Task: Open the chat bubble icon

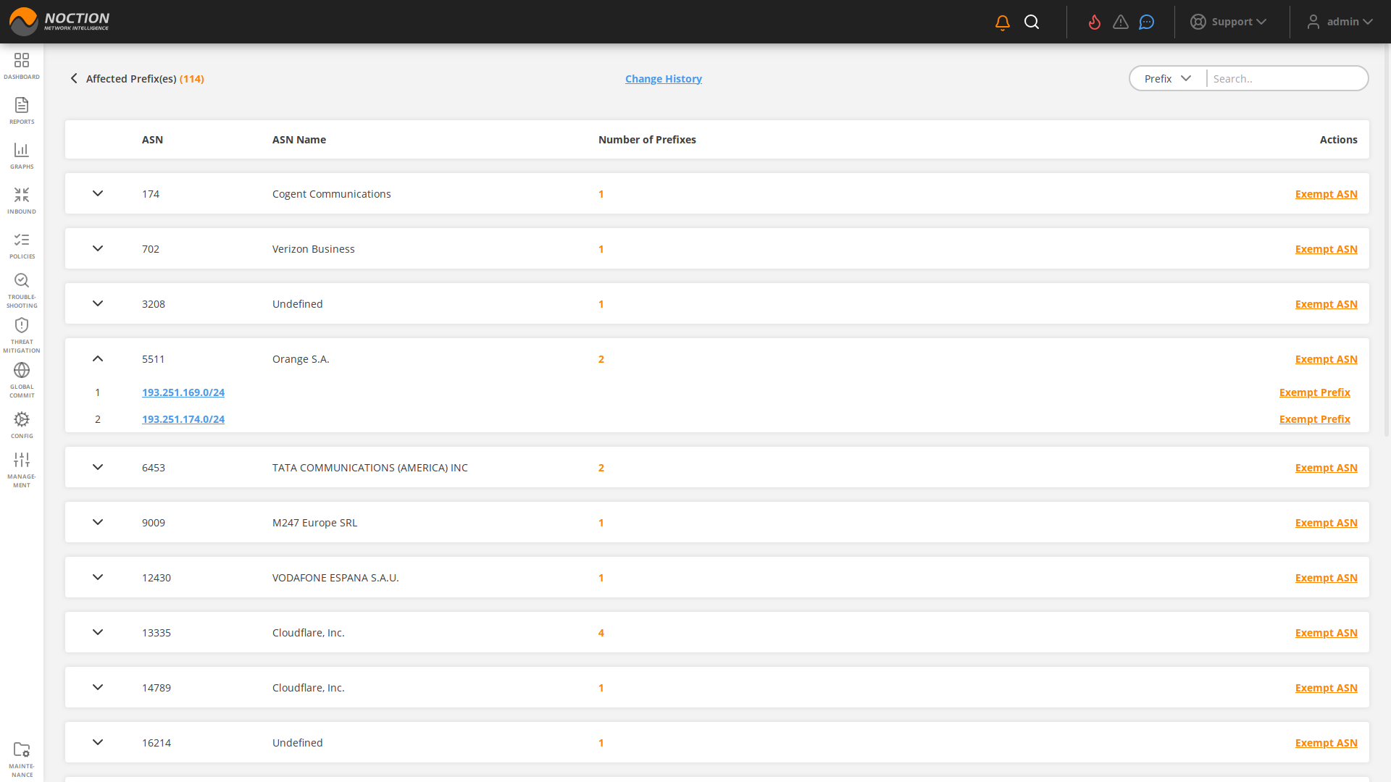Action: tap(1146, 22)
